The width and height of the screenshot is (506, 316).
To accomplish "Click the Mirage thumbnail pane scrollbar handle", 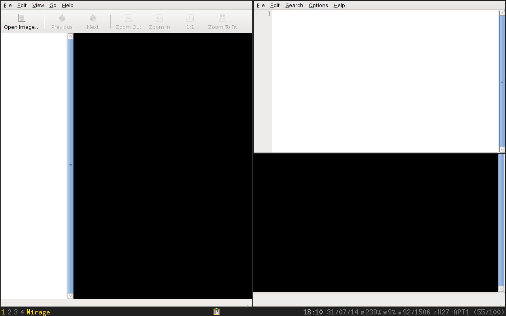I will 70,166.
